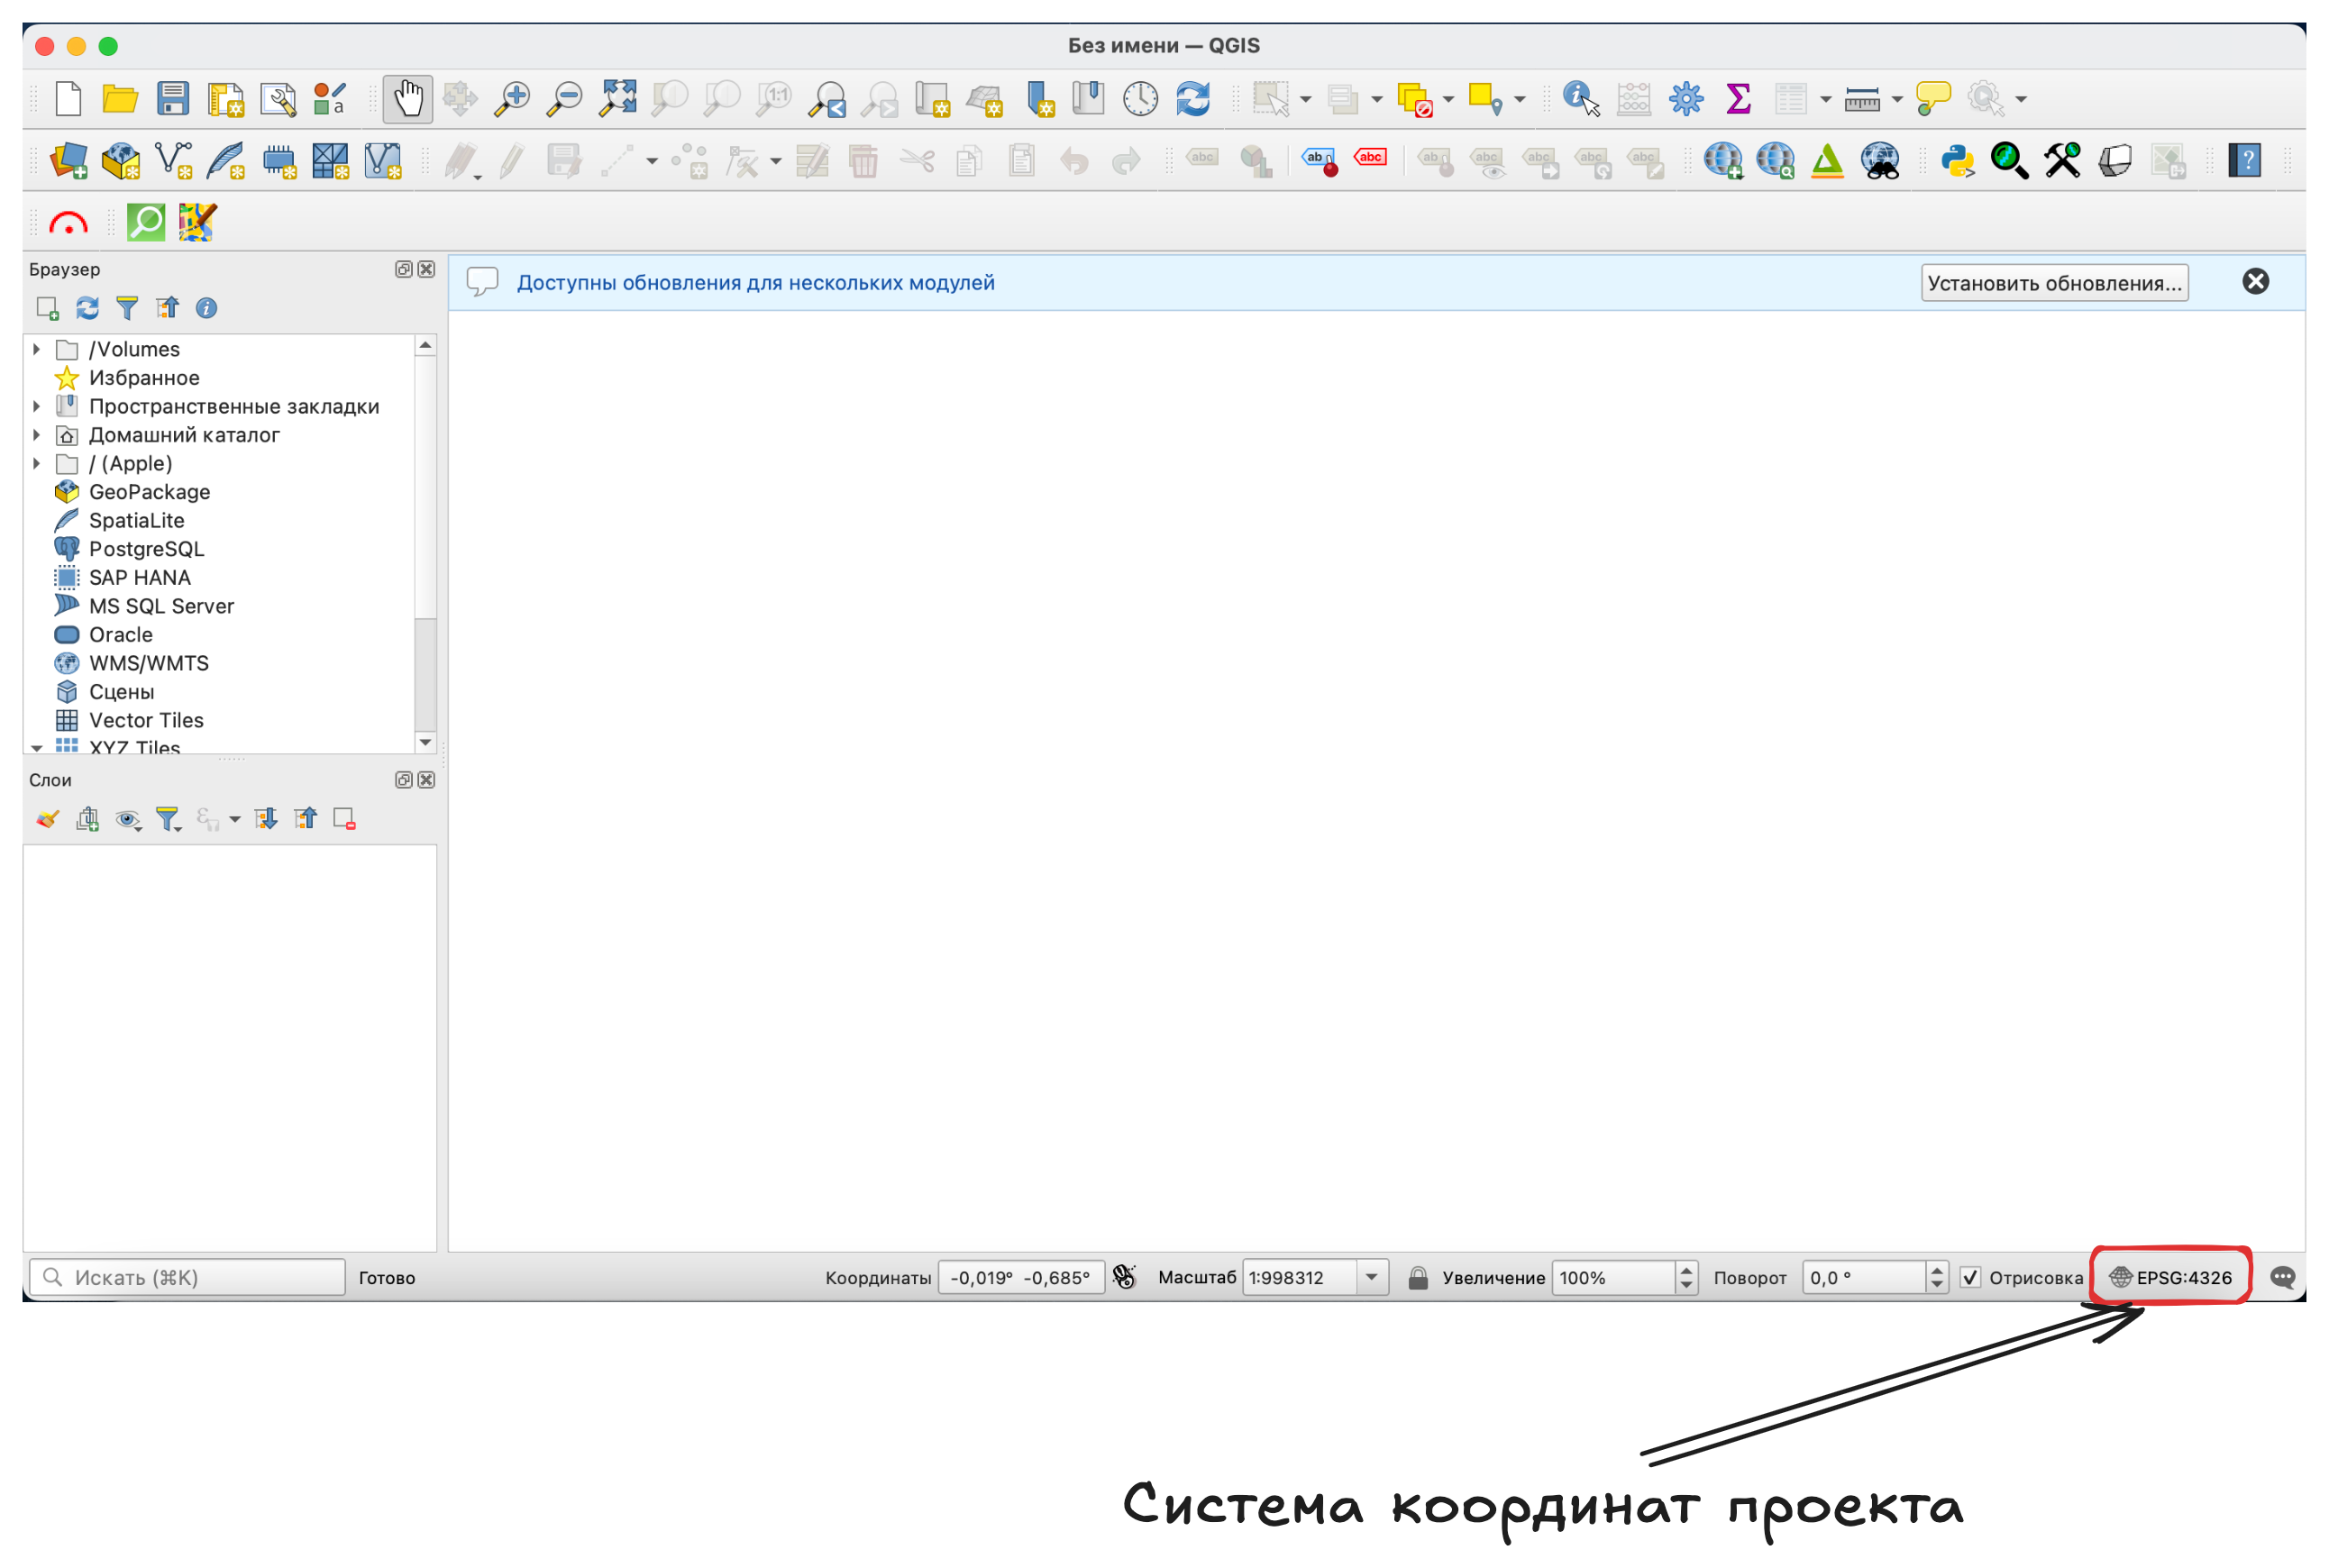
Task: Click the EPSG:4326 project CRS button
Action: [2171, 1277]
